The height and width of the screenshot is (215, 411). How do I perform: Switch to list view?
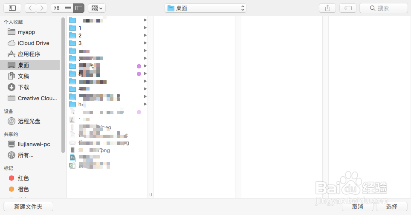point(68,8)
